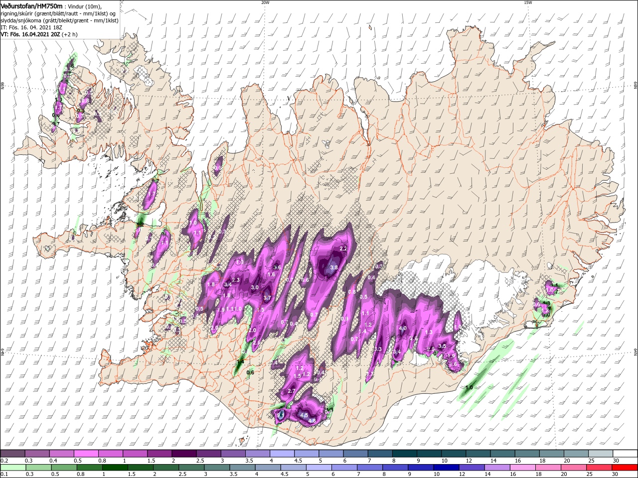This screenshot has height=478, width=638.
Task: Click the 3.0 snowfall value on the map
Action: point(254,287)
